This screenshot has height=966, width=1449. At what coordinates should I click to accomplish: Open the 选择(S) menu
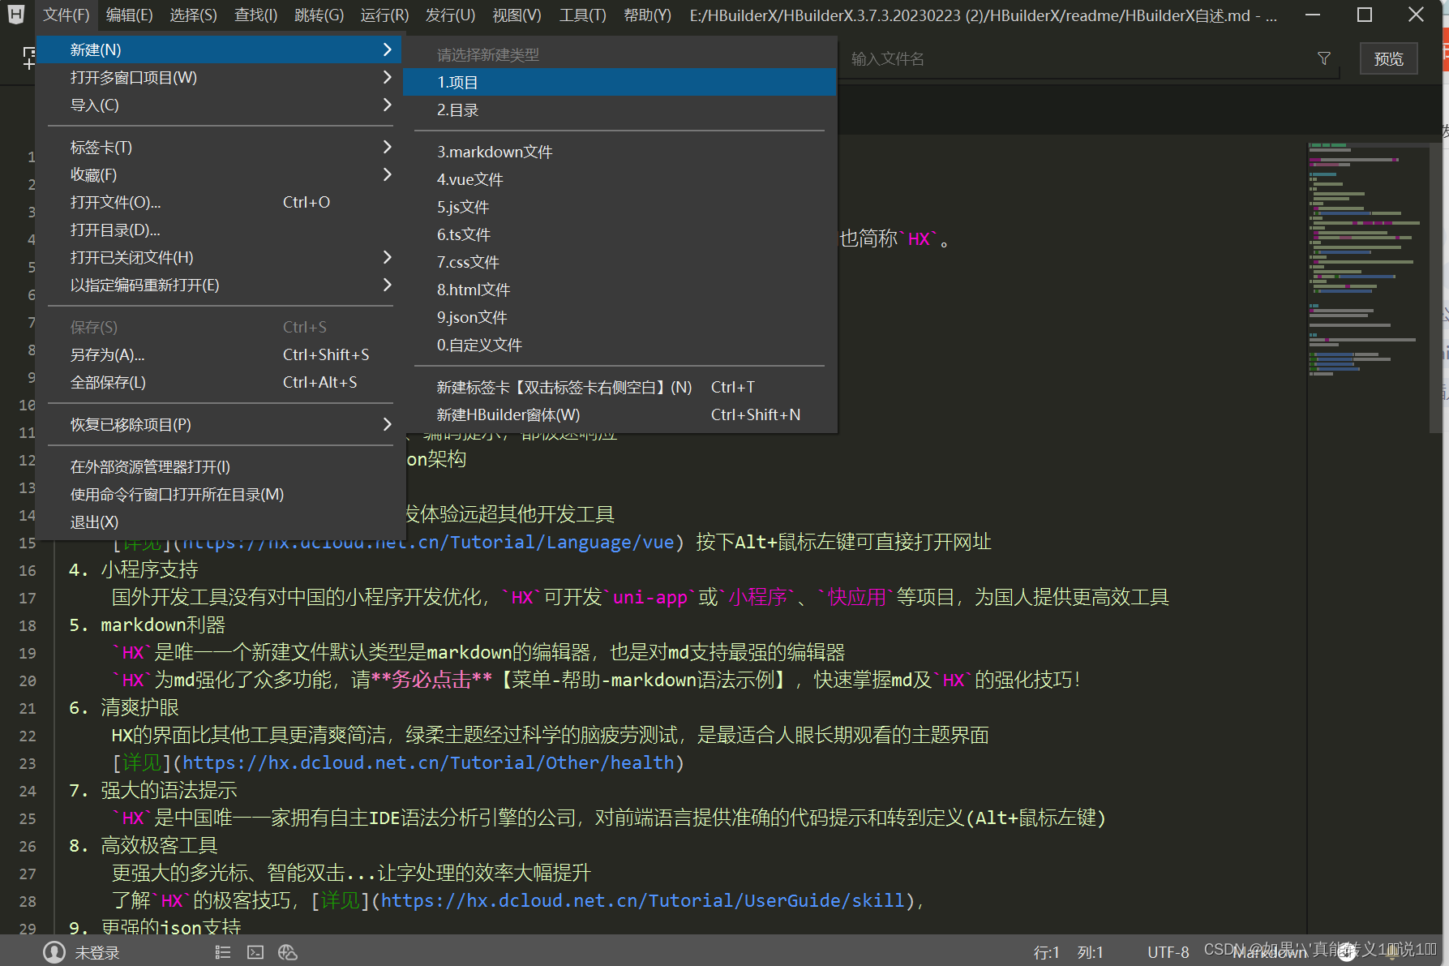click(x=193, y=15)
